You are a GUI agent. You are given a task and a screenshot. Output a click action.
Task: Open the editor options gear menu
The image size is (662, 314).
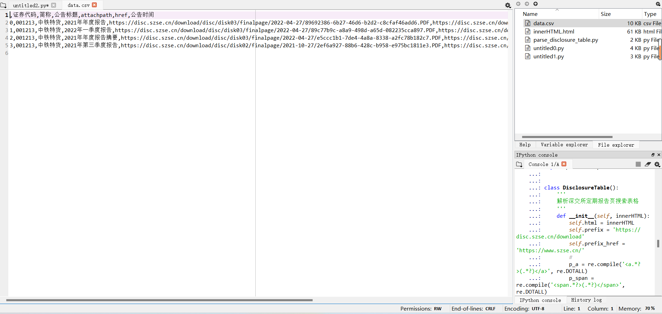pyautogui.click(x=508, y=5)
